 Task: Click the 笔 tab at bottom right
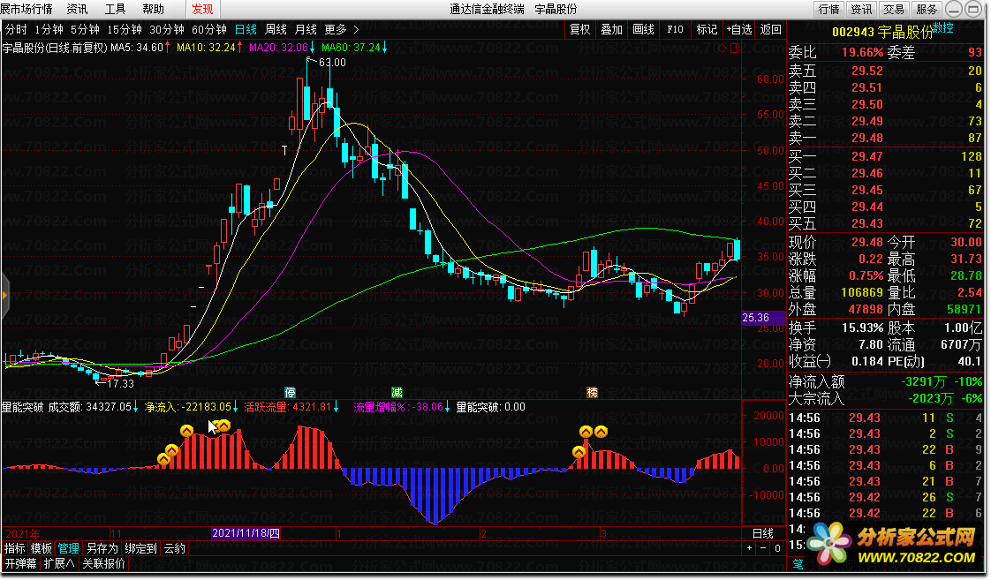point(798,563)
